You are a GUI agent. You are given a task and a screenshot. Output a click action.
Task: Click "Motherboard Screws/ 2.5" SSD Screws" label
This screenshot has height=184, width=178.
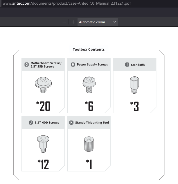(x=46, y=65)
